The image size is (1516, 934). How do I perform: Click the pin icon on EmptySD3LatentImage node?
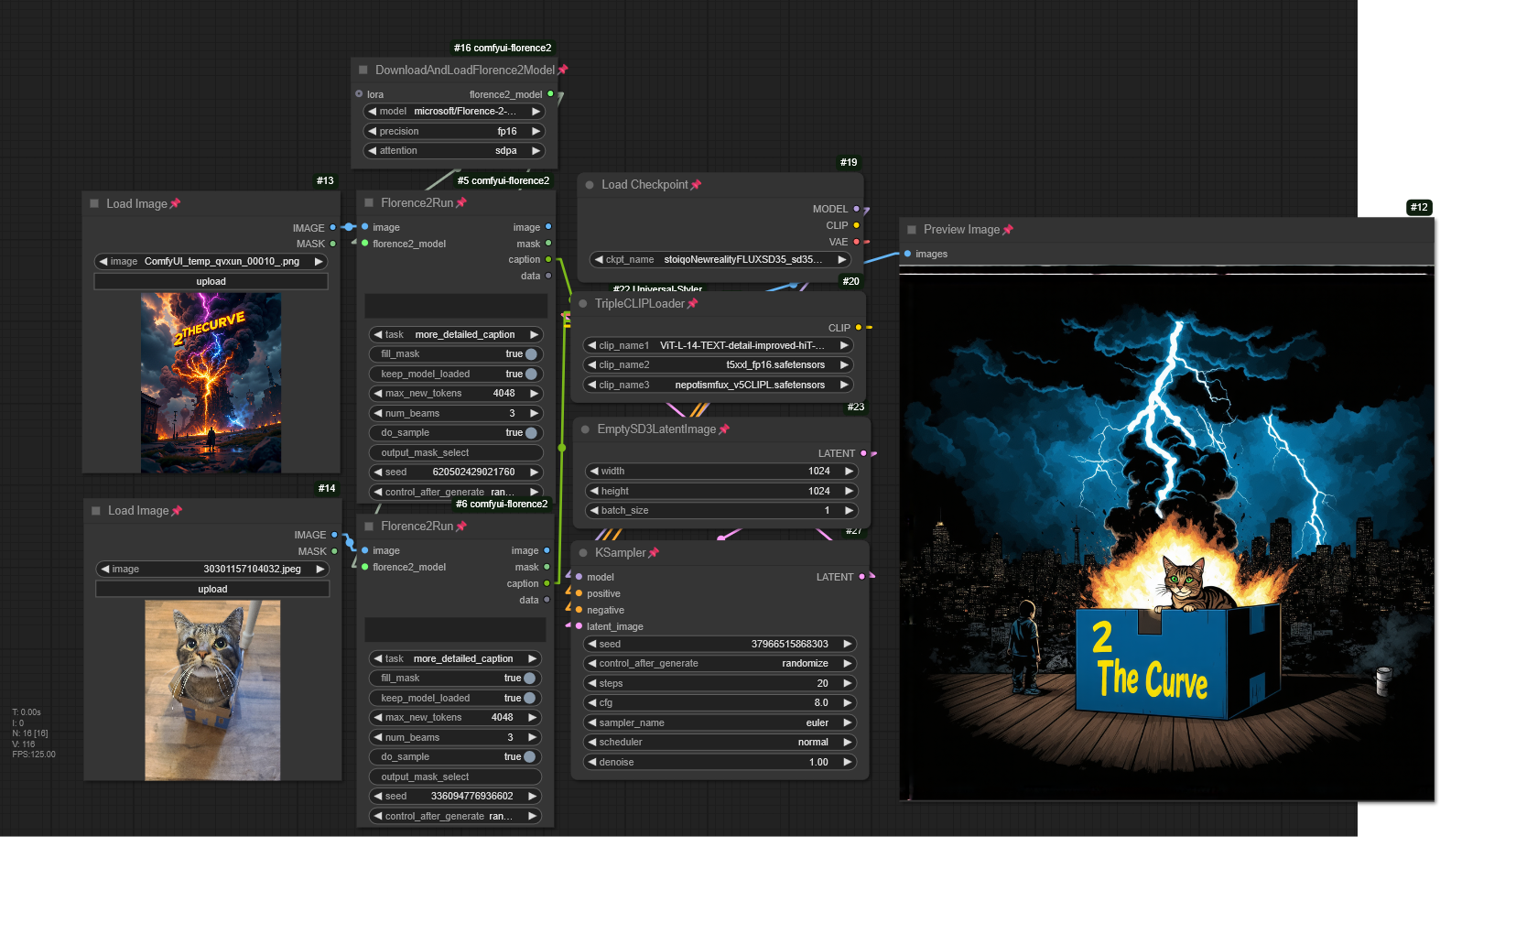coord(724,429)
